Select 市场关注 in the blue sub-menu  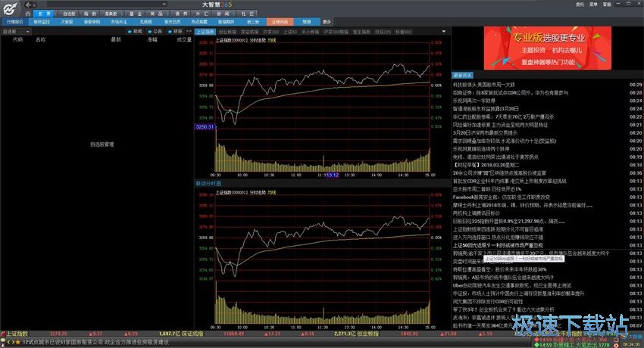click(x=119, y=22)
